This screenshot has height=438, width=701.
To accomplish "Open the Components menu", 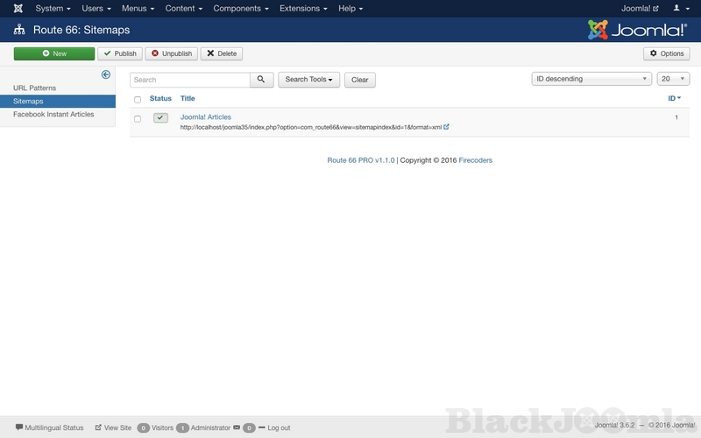I will click(x=241, y=9).
